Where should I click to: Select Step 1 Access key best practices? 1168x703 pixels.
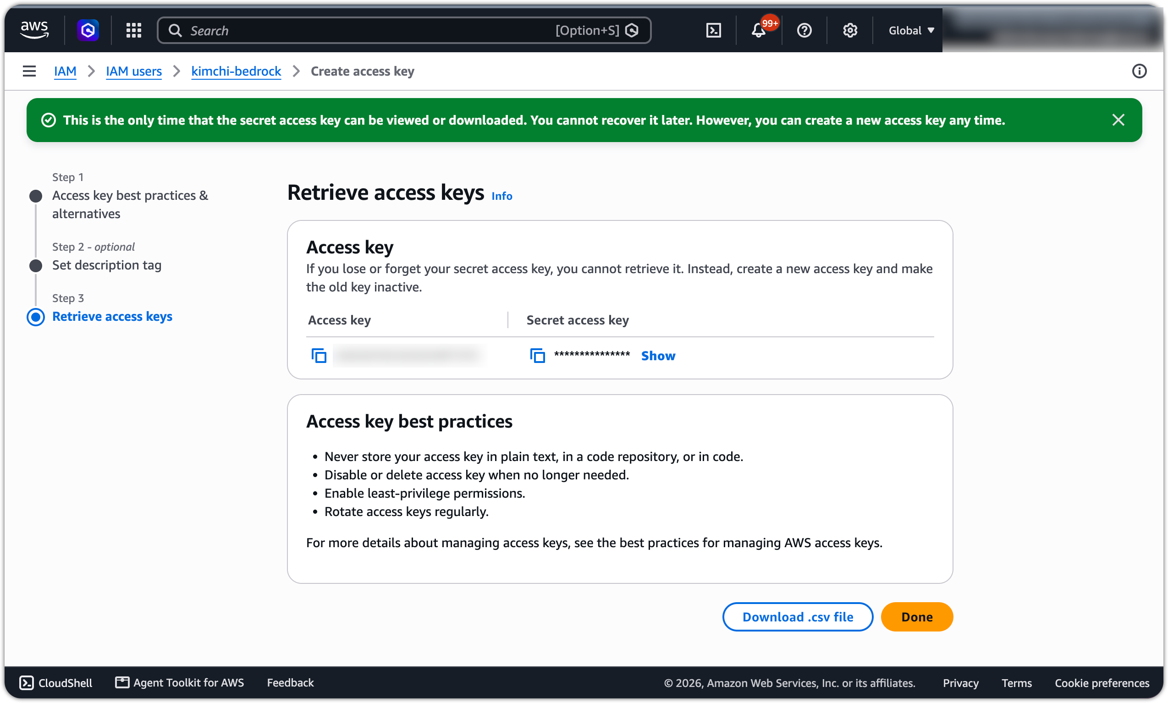click(130, 204)
